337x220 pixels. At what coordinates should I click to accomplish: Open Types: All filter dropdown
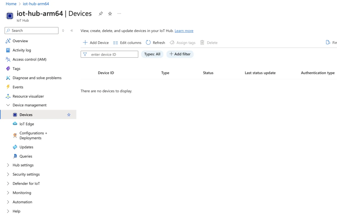click(x=152, y=54)
